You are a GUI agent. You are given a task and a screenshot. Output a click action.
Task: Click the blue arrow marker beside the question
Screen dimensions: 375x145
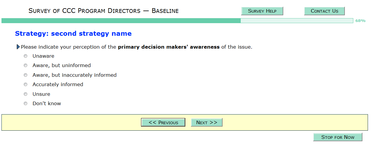[18, 47]
